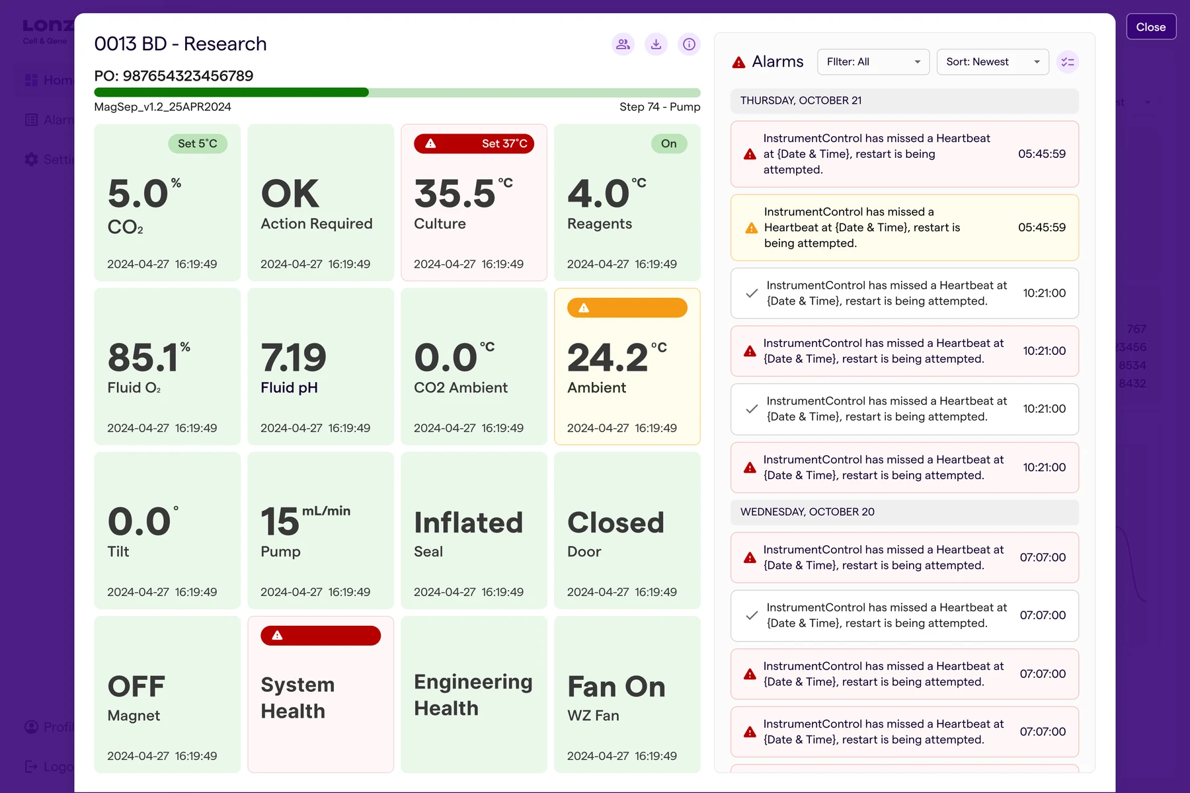Click red warning badge on System Health card

321,636
